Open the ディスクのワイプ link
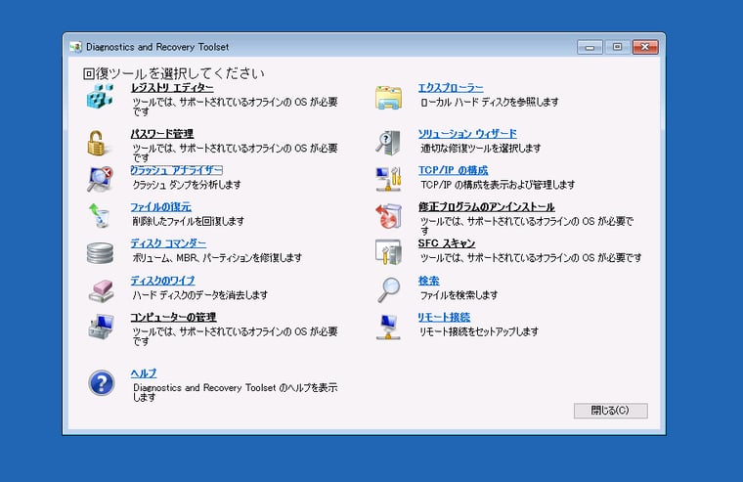This screenshot has height=482, width=743. pos(162,281)
